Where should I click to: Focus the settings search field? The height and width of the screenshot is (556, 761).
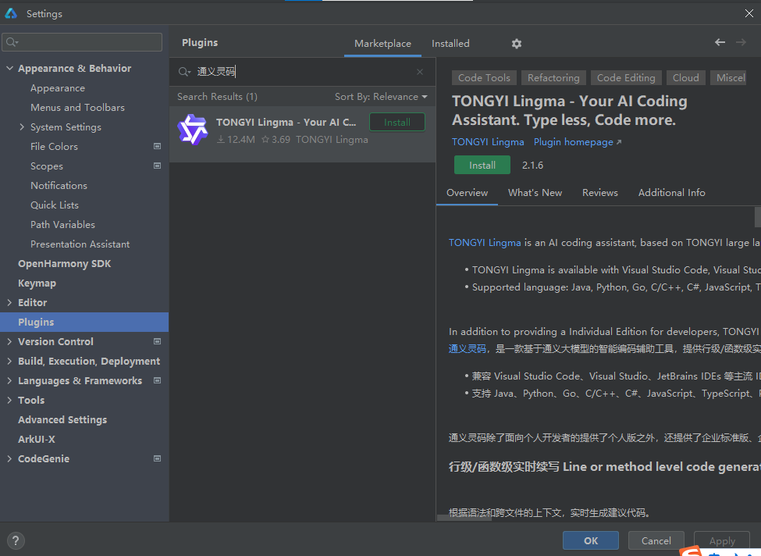[x=82, y=42]
